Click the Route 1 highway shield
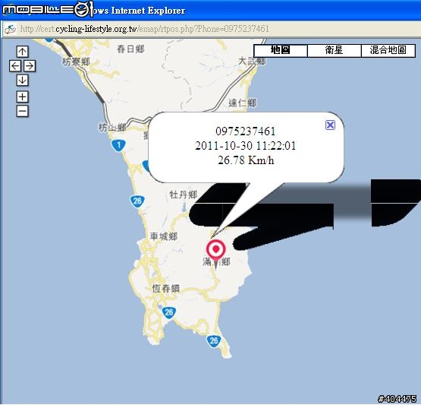421x405 pixels. tap(118, 145)
